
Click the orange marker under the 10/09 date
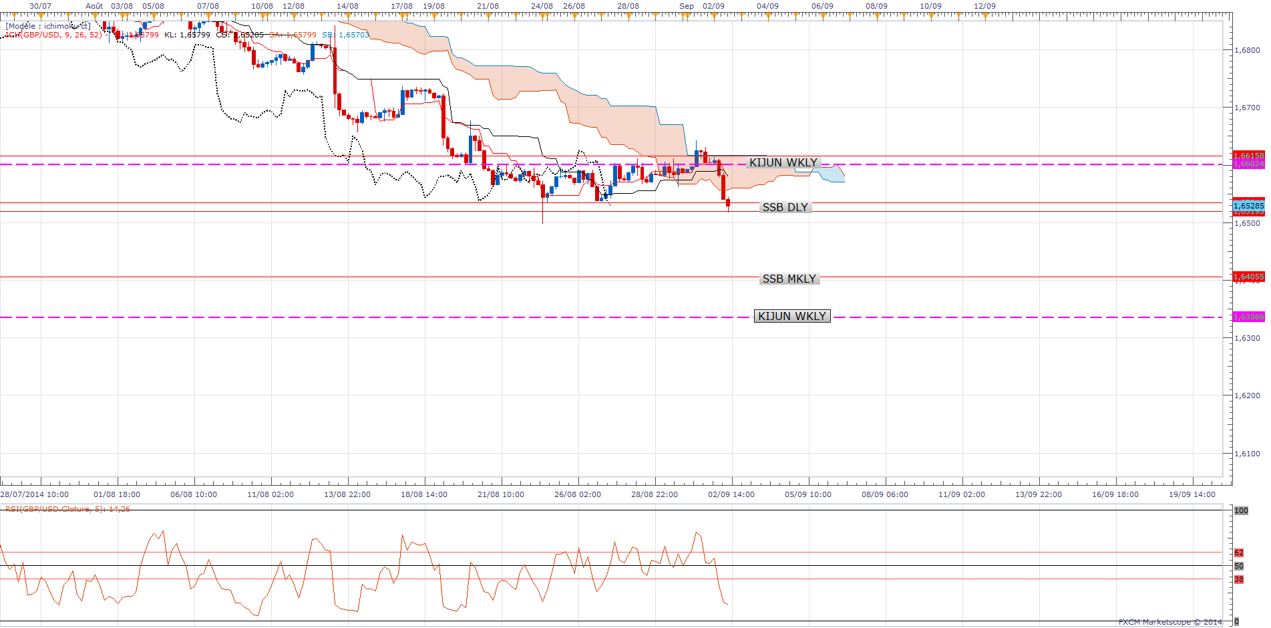click(x=930, y=15)
